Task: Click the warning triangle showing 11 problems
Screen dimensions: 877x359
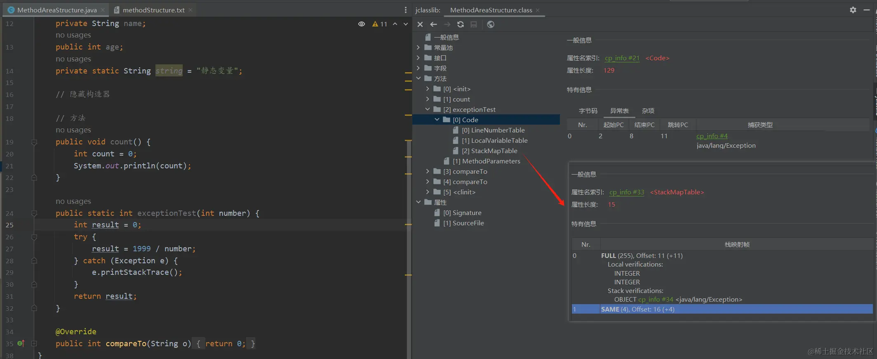Action: click(x=379, y=24)
